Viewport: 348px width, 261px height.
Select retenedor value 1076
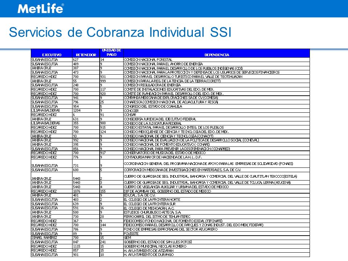(76, 191)
